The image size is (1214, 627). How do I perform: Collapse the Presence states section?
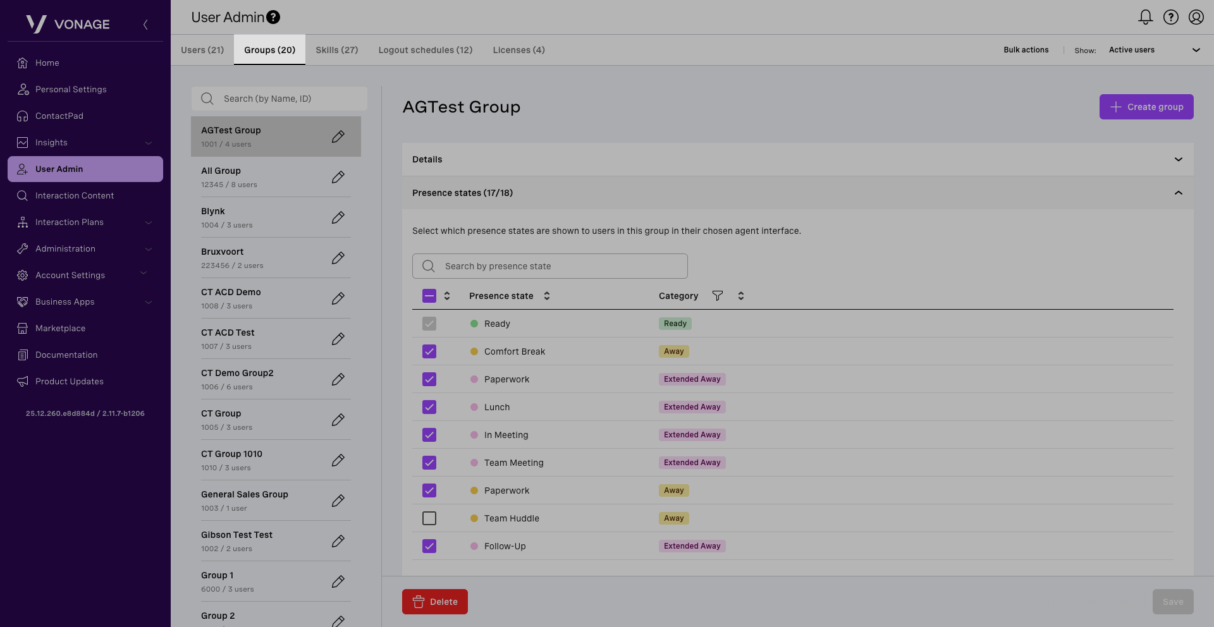pyautogui.click(x=1178, y=193)
